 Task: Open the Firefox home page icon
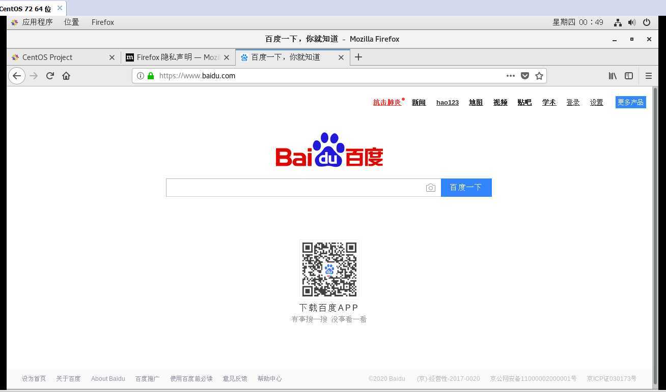66,76
